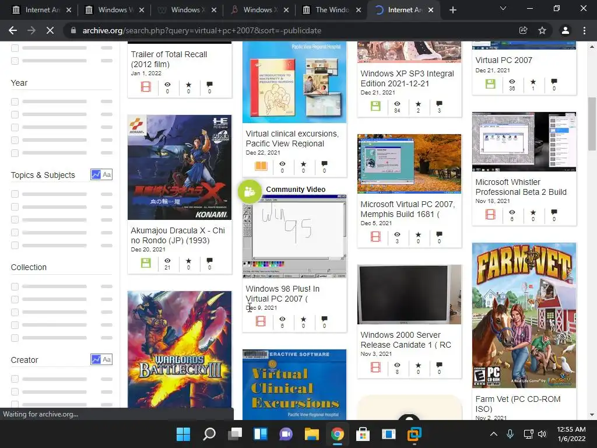This screenshot has width=597, height=448.
Task: Click movie icon on Windows 2000 Server card
Action: pos(376,367)
